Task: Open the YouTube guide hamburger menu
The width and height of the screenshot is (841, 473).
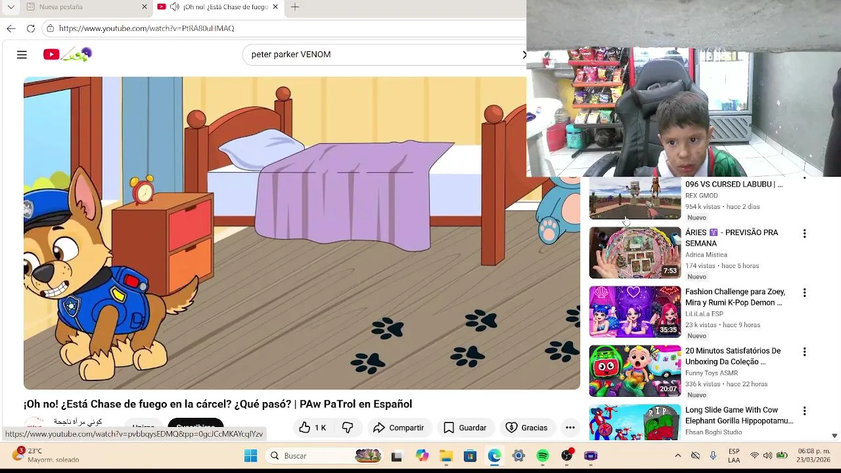Action: coord(22,55)
